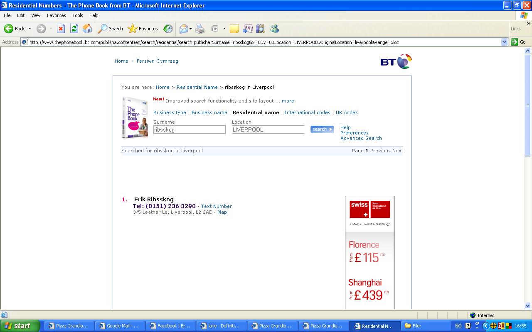This screenshot has width=532, height=332.
Task: Click the Edit with Word toolbar icon
Action: [215, 29]
